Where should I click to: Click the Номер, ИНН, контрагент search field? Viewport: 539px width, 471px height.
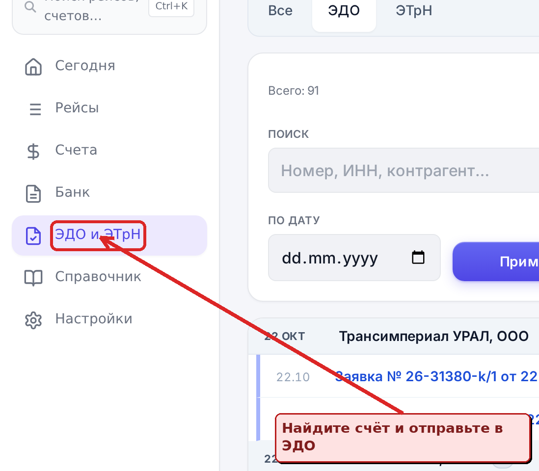tap(404, 170)
